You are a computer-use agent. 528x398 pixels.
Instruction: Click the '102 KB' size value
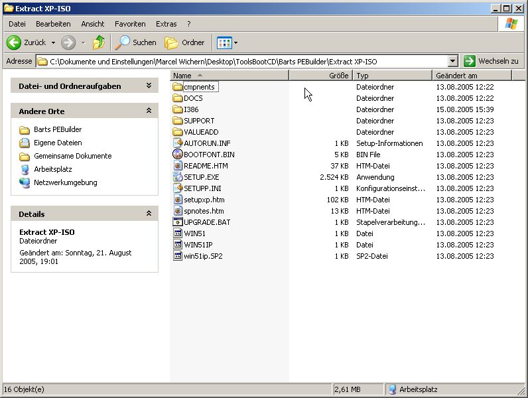point(338,200)
